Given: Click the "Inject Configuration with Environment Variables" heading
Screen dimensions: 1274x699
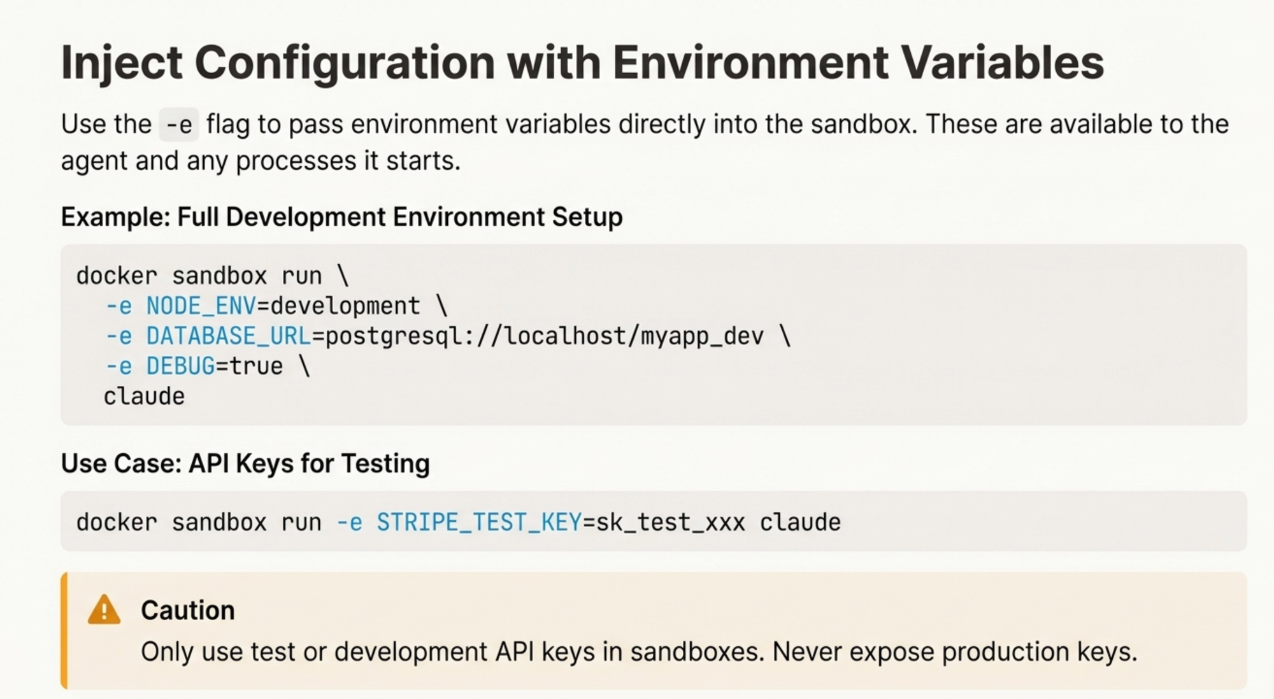Looking at the screenshot, I should coord(582,62).
